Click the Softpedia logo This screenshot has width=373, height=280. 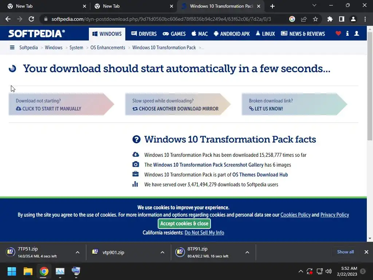click(x=37, y=34)
